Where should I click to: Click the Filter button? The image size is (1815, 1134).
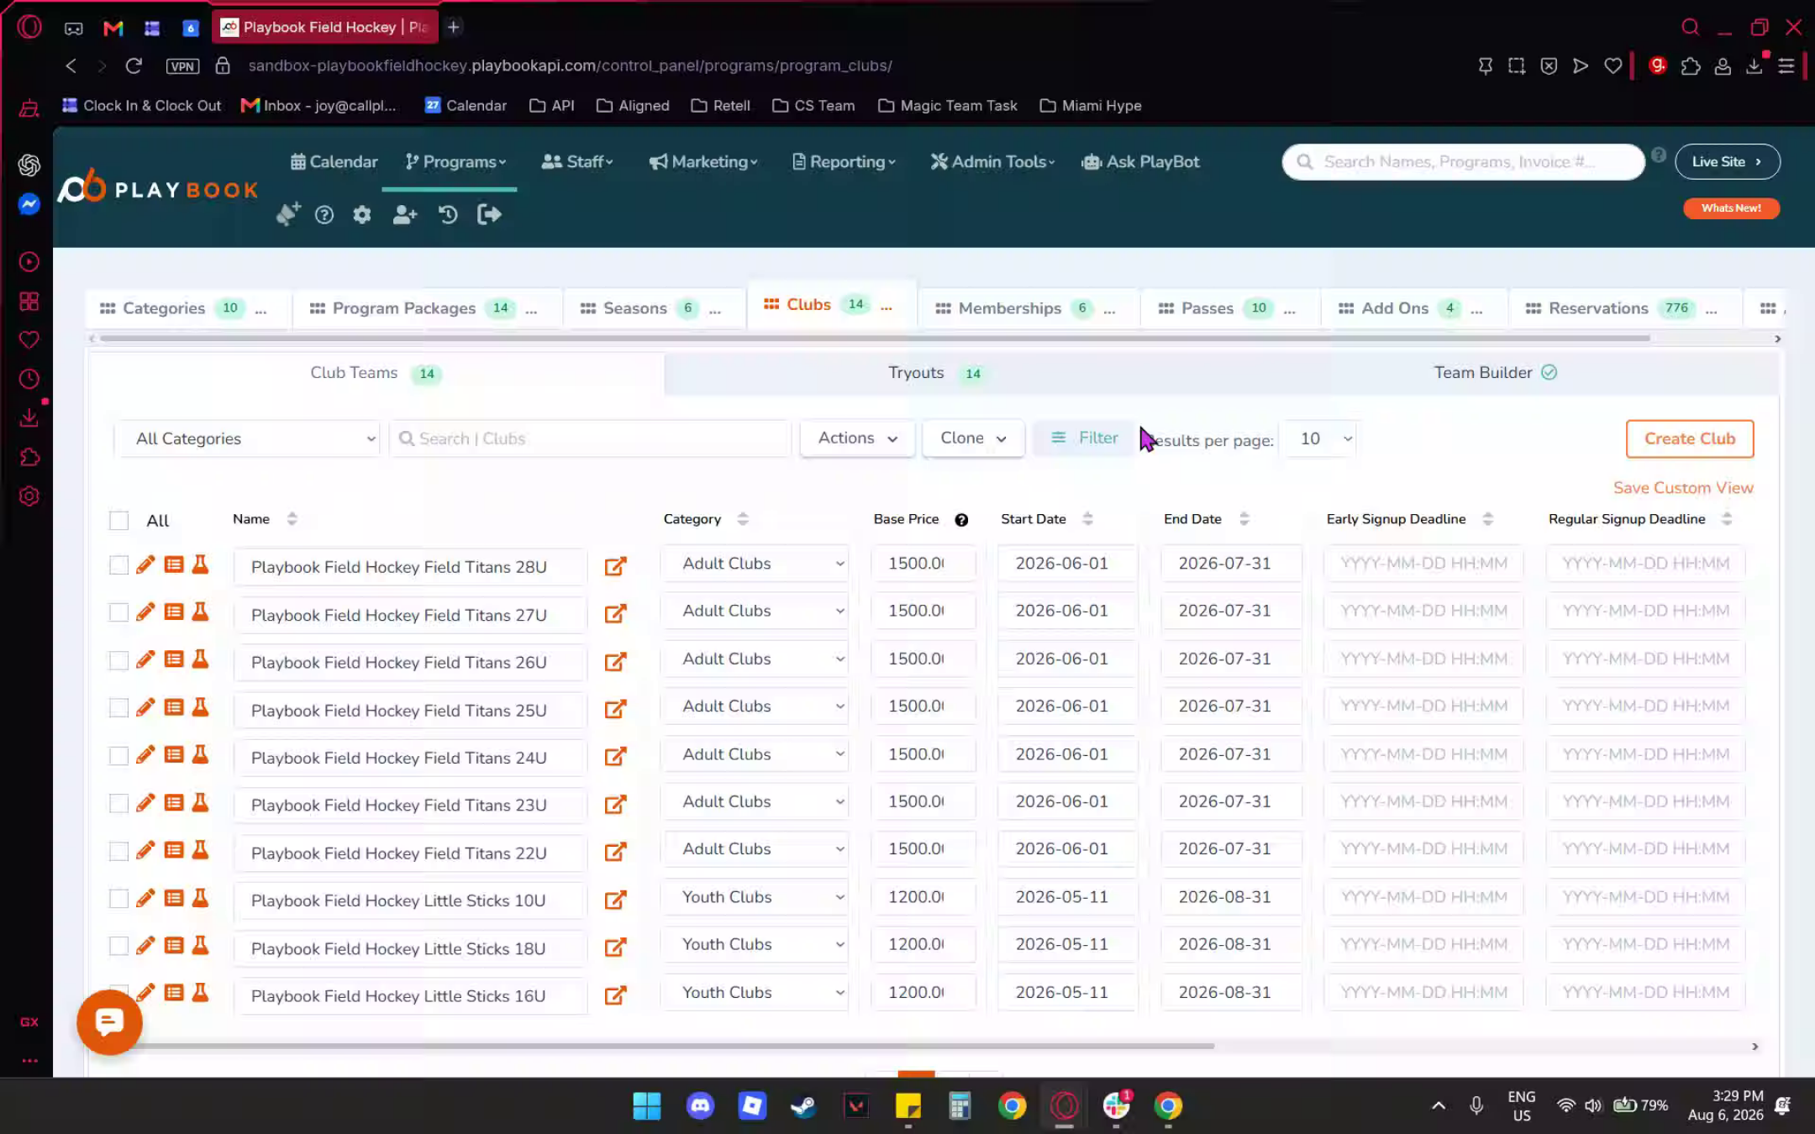coord(1084,438)
